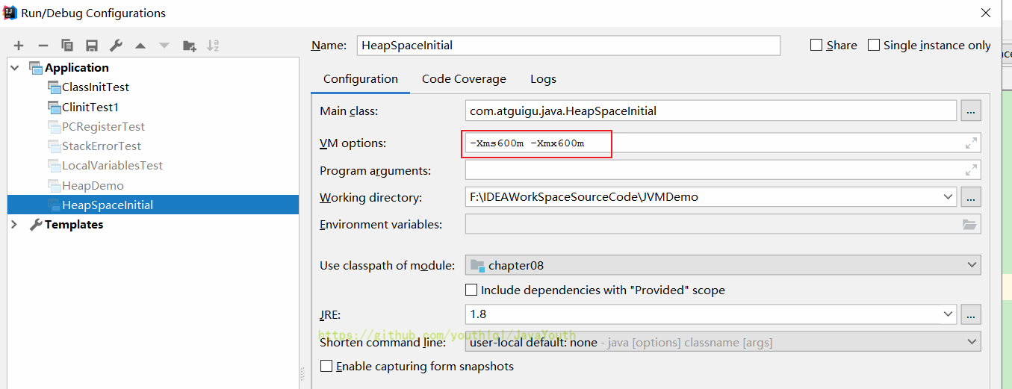
Task: Toggle Include dependencies with Provided scope
Action: 471,290
